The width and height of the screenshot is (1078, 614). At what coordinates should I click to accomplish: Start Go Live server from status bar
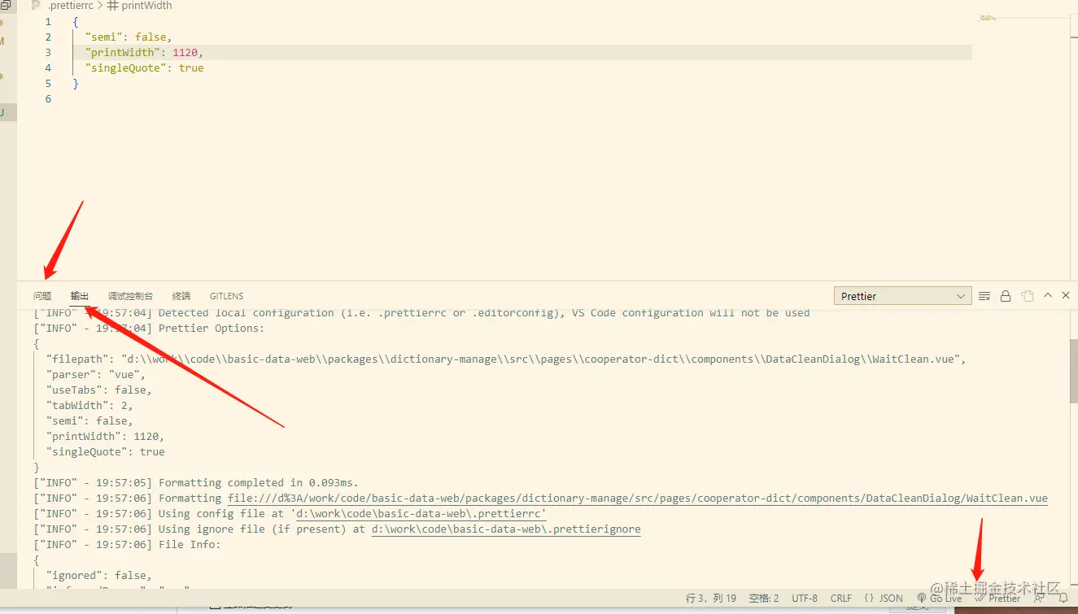pos(940,599)
